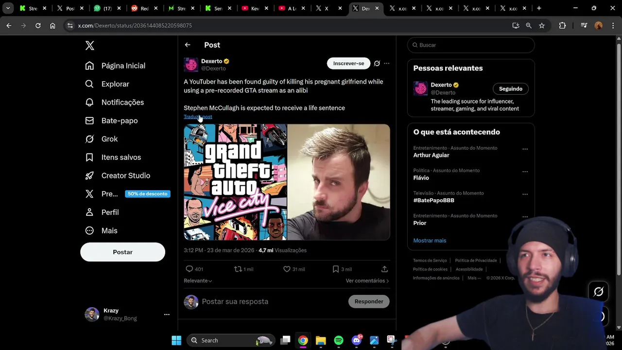622x350 pixels.
Task: Click the Responder button
Action: (369, 301)
